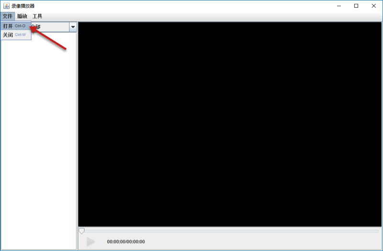Screen dimensions: 383x251
Task: Click the 00:00:00/00:00:00 time label
Action: (126, 242)
